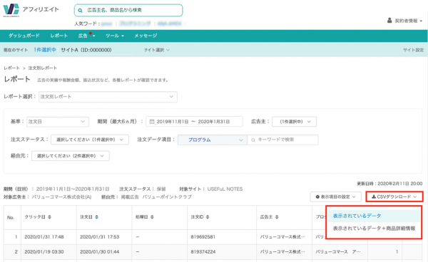Sort by 注文ID column arrows

pos(208,217)
